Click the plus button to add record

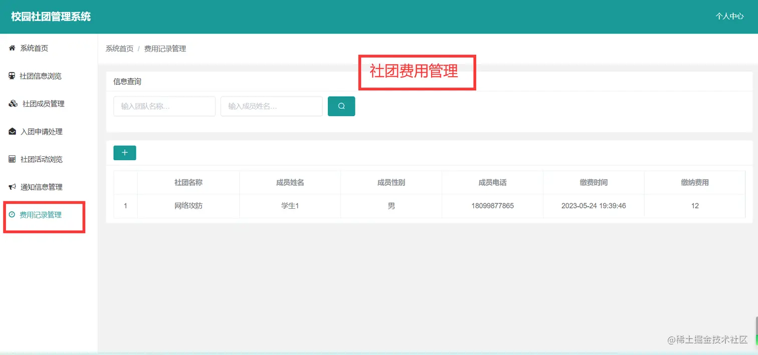[125, 153]
